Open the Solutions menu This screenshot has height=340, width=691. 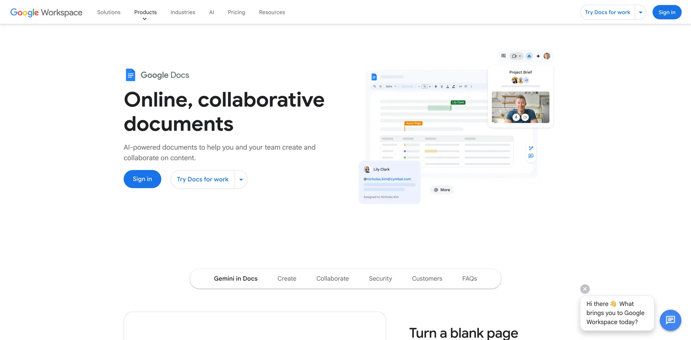click(109, 12)
